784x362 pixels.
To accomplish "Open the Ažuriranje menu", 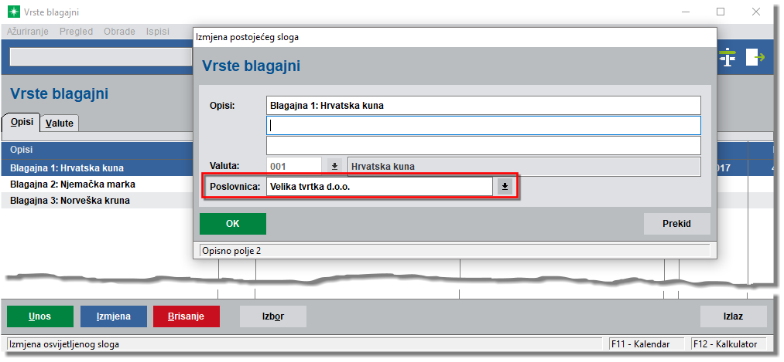I will coord(28,32).
